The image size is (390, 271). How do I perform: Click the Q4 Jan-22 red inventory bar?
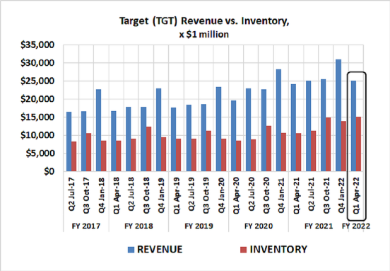pyautogui.click(x=343, y=146)
